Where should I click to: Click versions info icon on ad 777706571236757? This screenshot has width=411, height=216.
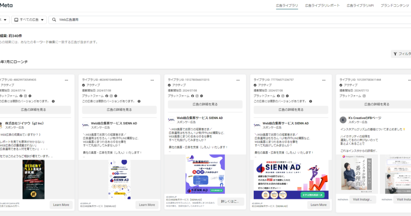pyautogui.click(x=310, y=101)
